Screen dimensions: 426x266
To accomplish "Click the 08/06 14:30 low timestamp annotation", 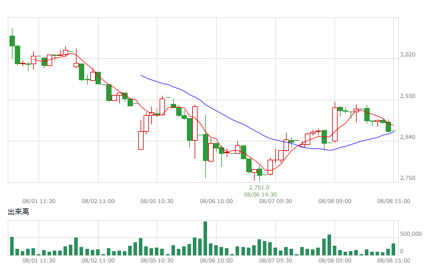I will coord(260,195).
